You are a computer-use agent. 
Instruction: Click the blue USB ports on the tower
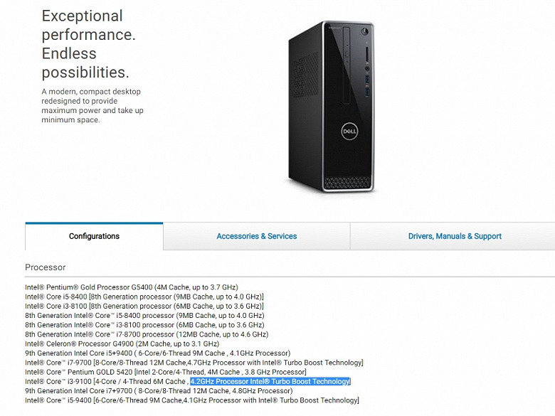(369, 82)
